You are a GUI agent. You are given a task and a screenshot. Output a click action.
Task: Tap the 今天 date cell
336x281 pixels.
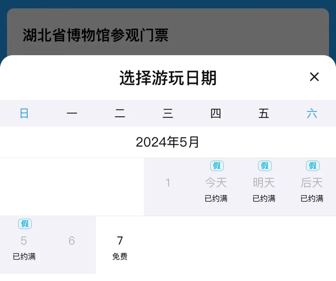pos(216,187)
